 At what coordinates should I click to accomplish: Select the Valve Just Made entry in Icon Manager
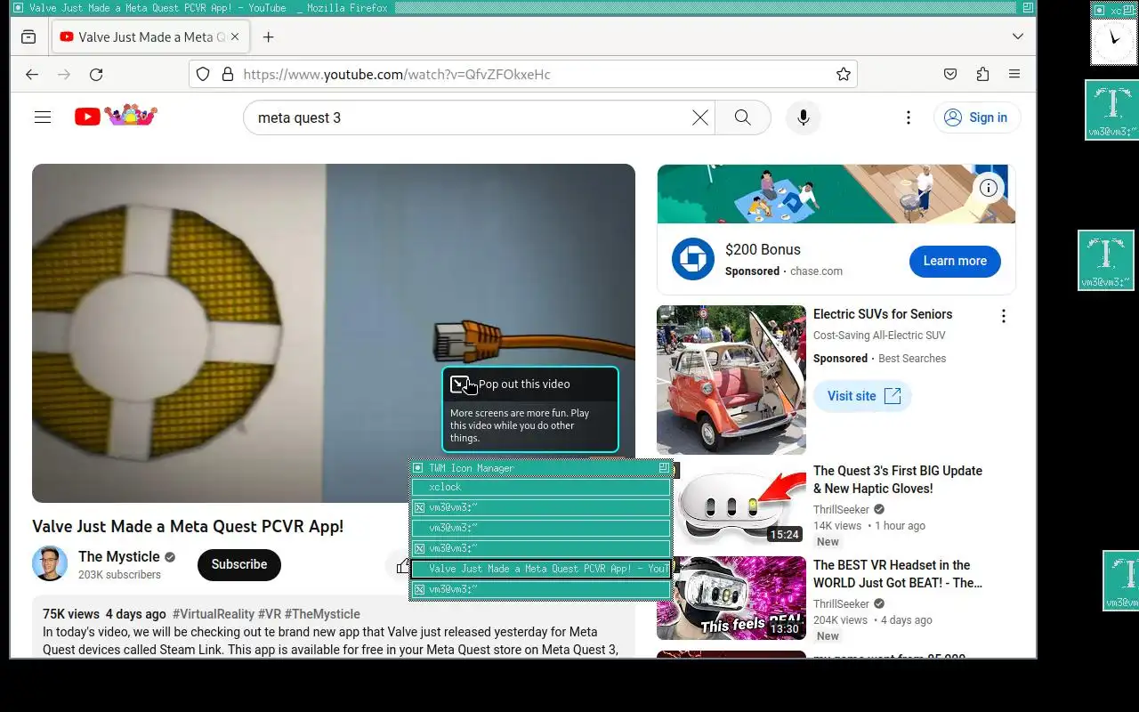(540, 569)
